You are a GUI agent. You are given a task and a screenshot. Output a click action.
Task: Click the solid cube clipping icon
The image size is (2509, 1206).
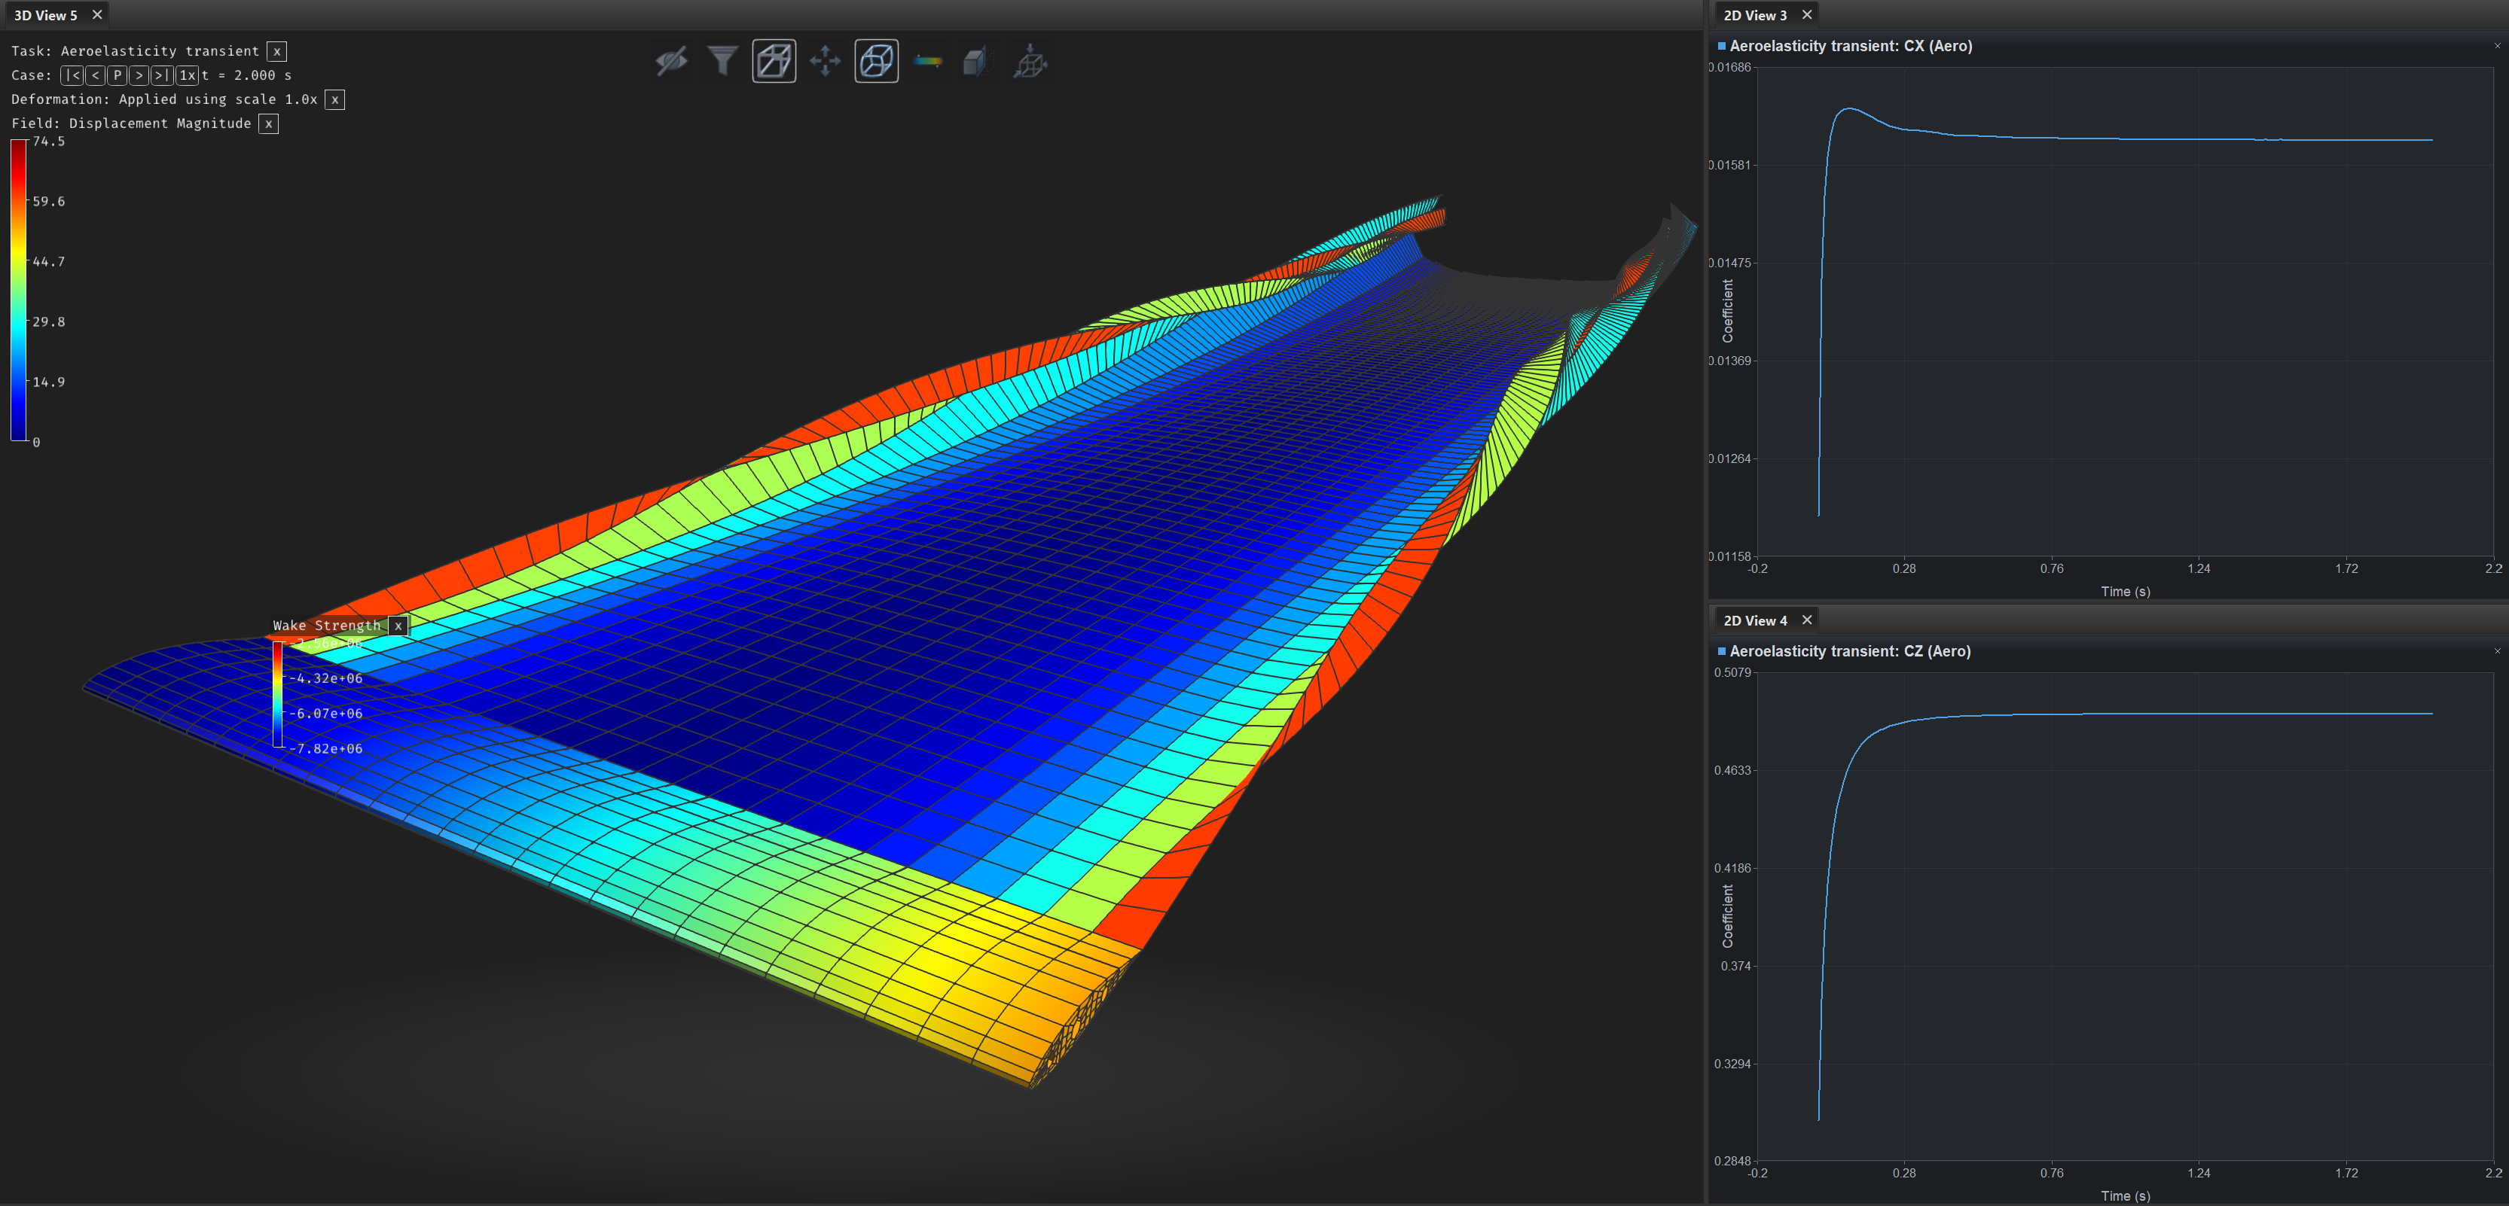[x=977, y=61]
